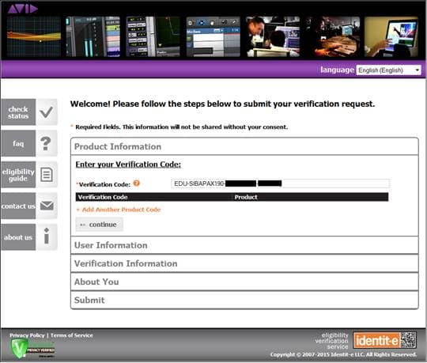Screen dimensions: 427x363
Task: Click the Avid logo in header
Action: coord(23,9)
